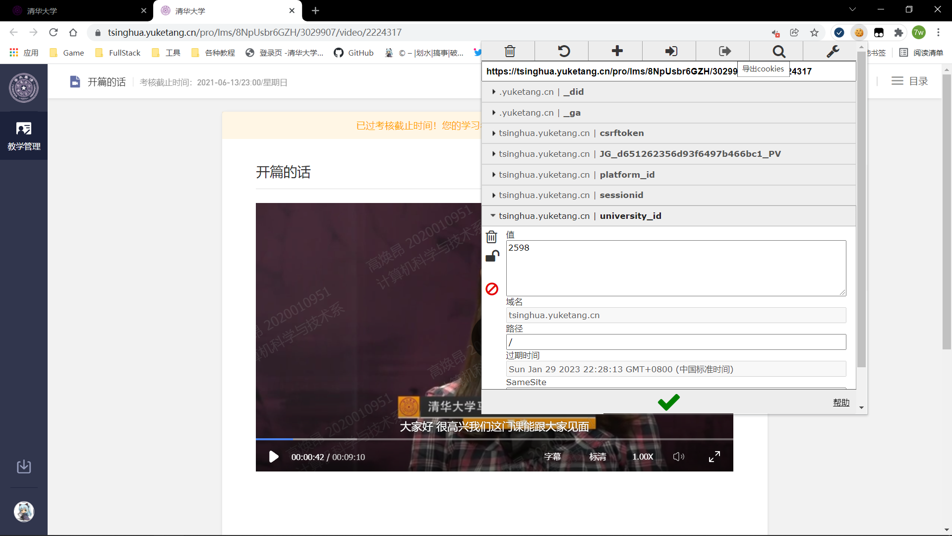This screenshot has height=536, width=952.
Task: Delete the university_id cookie with trash icon
Action: (491, 237)
